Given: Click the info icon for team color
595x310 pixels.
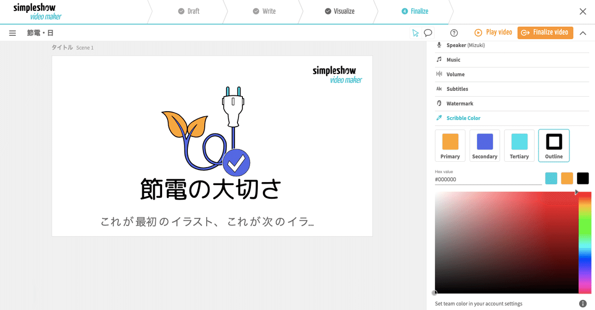Looking at the screenshot, I should (583, 304).
